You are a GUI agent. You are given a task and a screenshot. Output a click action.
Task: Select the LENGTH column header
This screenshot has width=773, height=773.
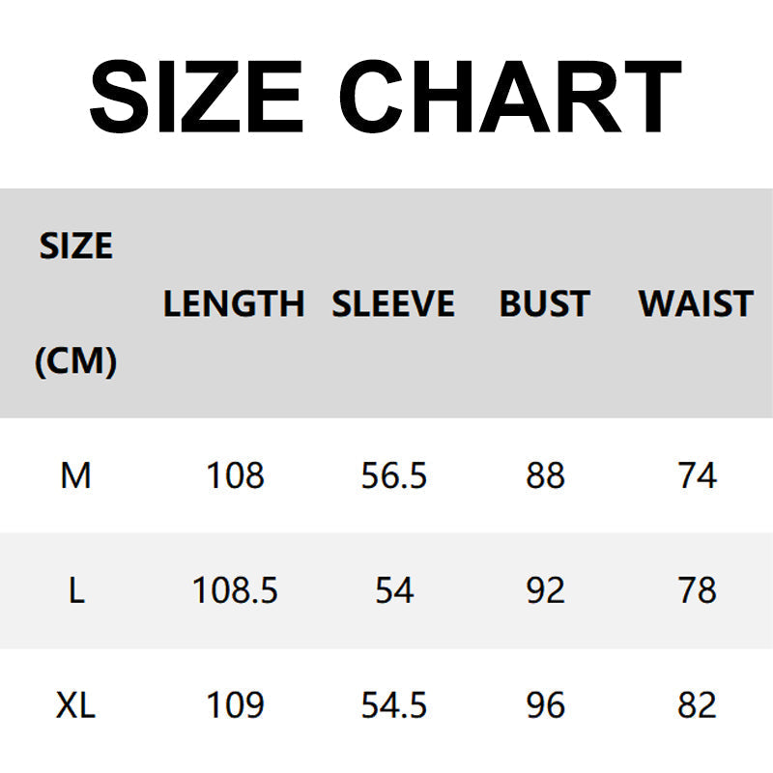(x=234, y=304)
